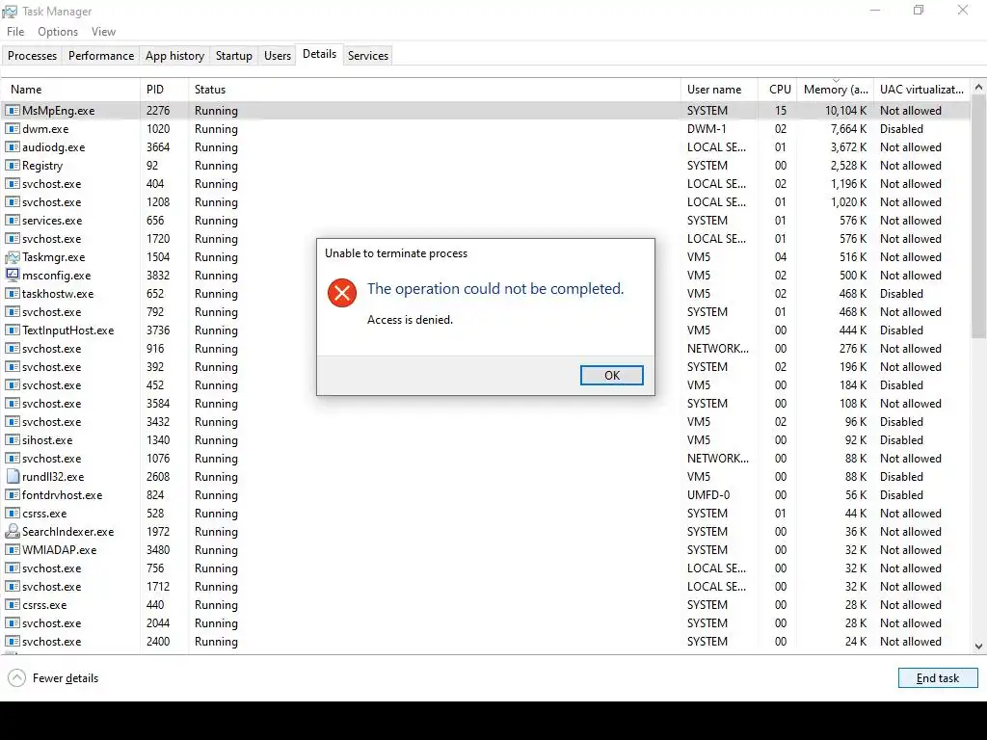Viewport: 987px width, 740px height.
Task: Click the TextInputHost.exe process icon
Action: [12, 330]
